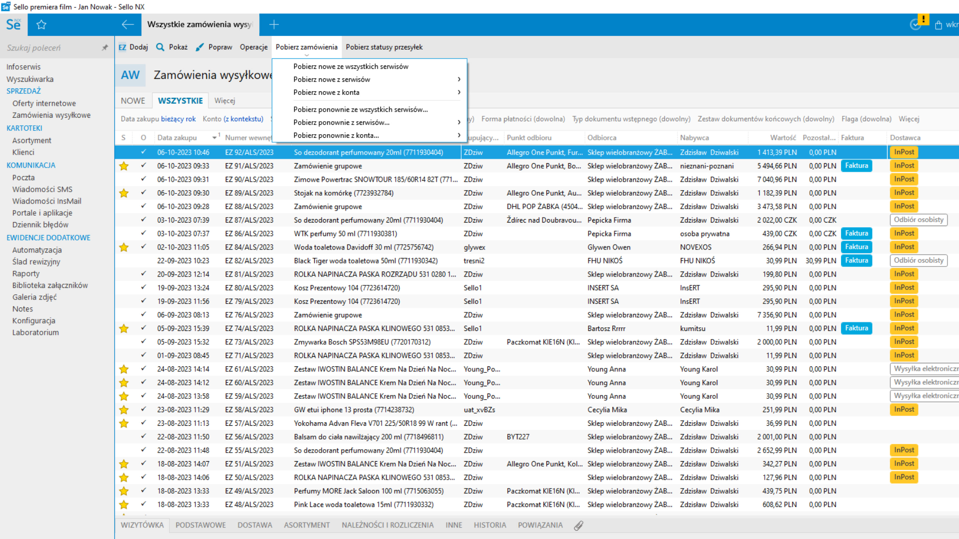Open Oferty internetowe in sidebar

44,103
